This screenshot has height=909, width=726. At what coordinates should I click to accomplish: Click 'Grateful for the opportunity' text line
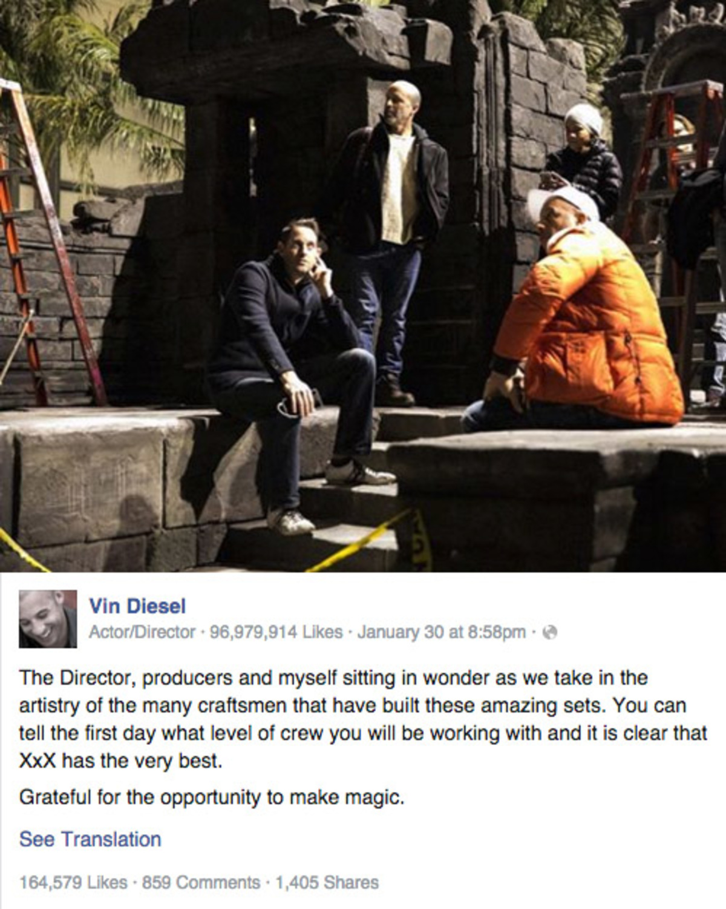[212, 798]
